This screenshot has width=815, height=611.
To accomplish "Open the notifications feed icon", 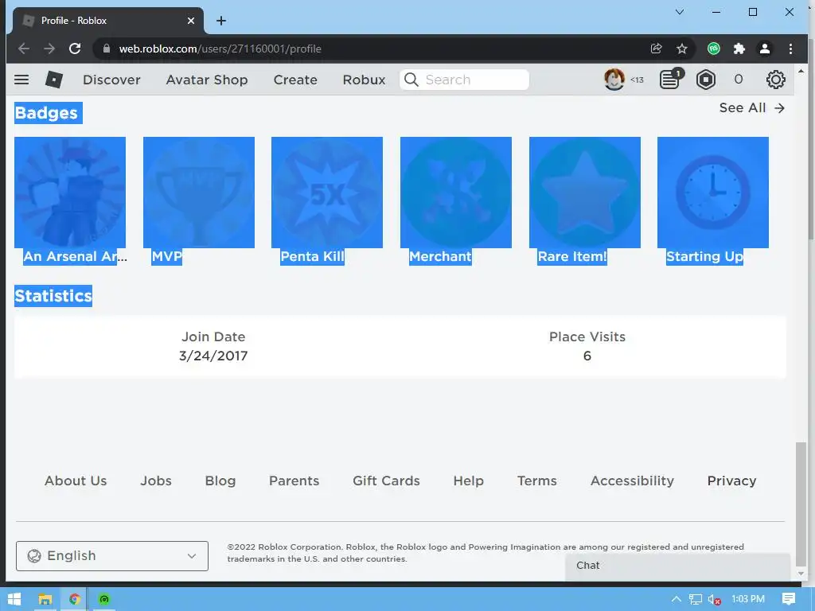I will click(670, 80).
